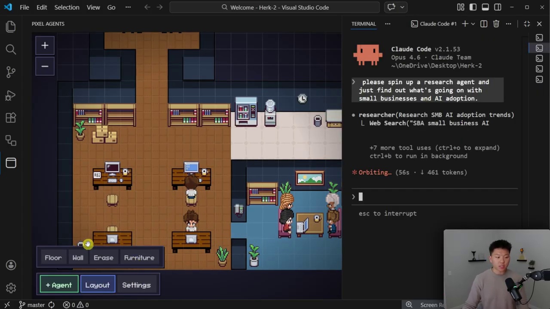Screen dimensions: 550x309
Task: Click the master branch in status bar
Action: click(32, 305)
